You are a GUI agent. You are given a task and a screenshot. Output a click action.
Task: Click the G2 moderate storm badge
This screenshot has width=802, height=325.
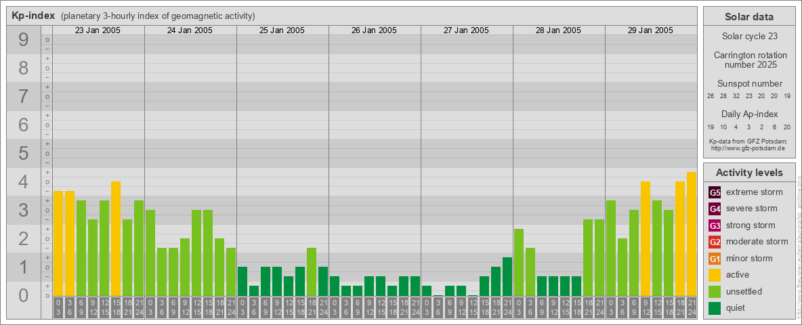pos(715,242)
